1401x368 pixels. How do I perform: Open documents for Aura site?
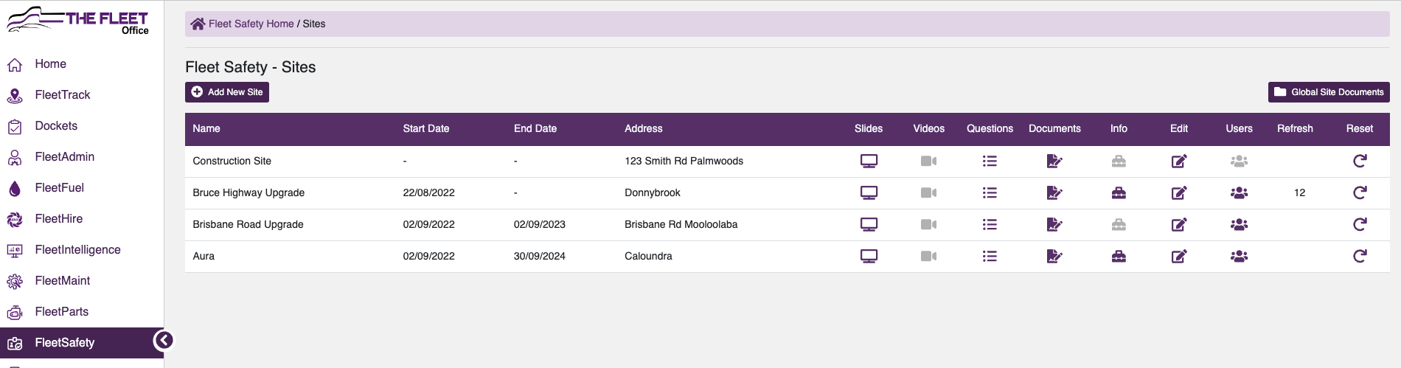pos(1054,256)
